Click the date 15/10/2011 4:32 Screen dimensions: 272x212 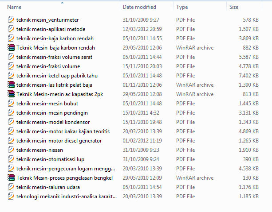pyautogui.click(x=141, y=113)
